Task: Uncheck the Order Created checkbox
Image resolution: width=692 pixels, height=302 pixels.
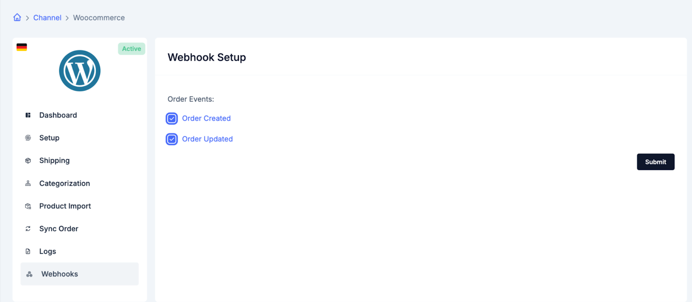Action: click(172, 118)
